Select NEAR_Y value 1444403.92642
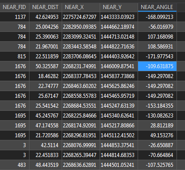Screen dimensions: 185x170 tap(118, 57)
